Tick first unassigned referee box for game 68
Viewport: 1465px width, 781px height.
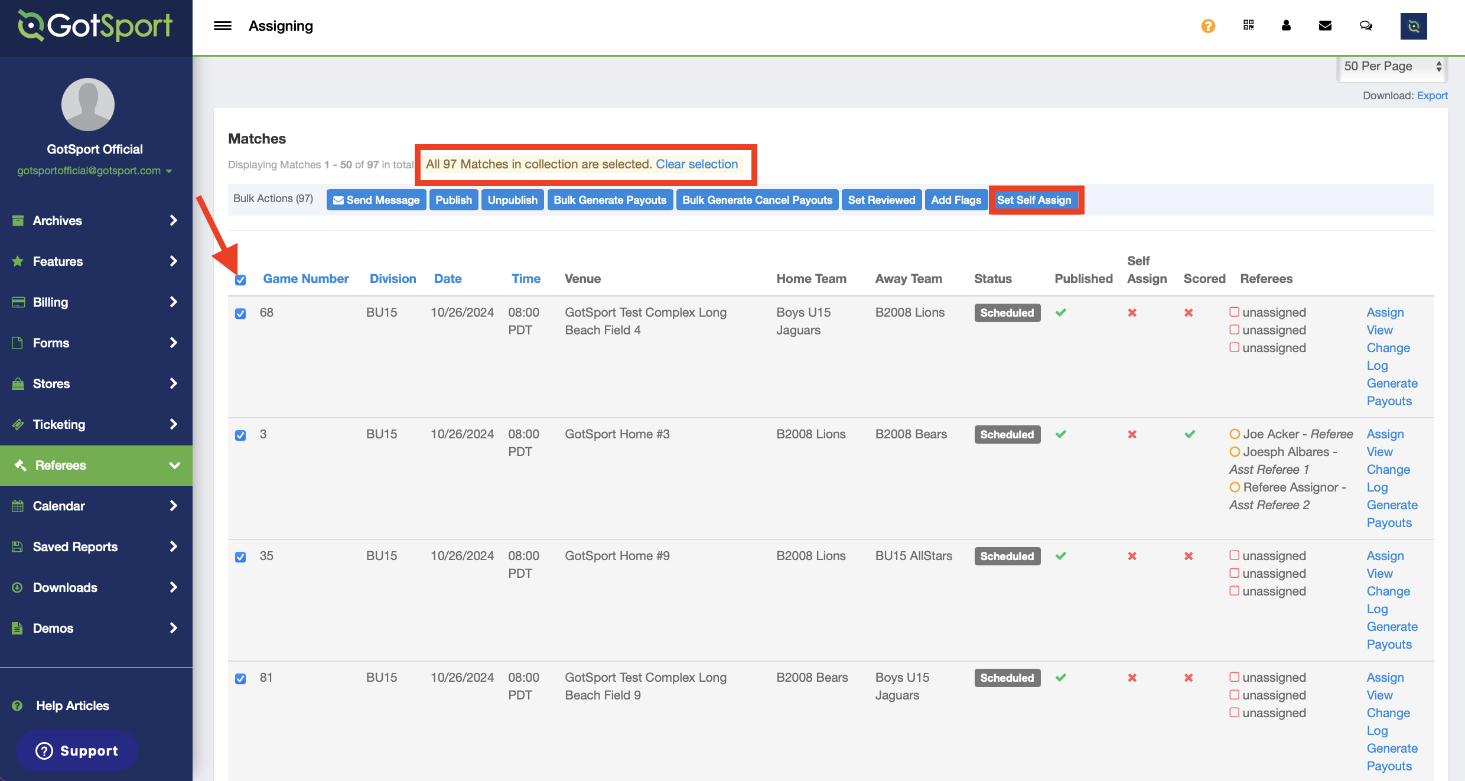[1234, 311]
